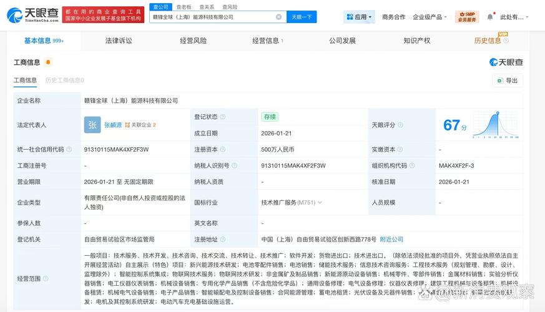The height and width of the screenshot is (312, 545).
Task: Click the help icon next to 天眼评分
Action: [x=400, y=125]
